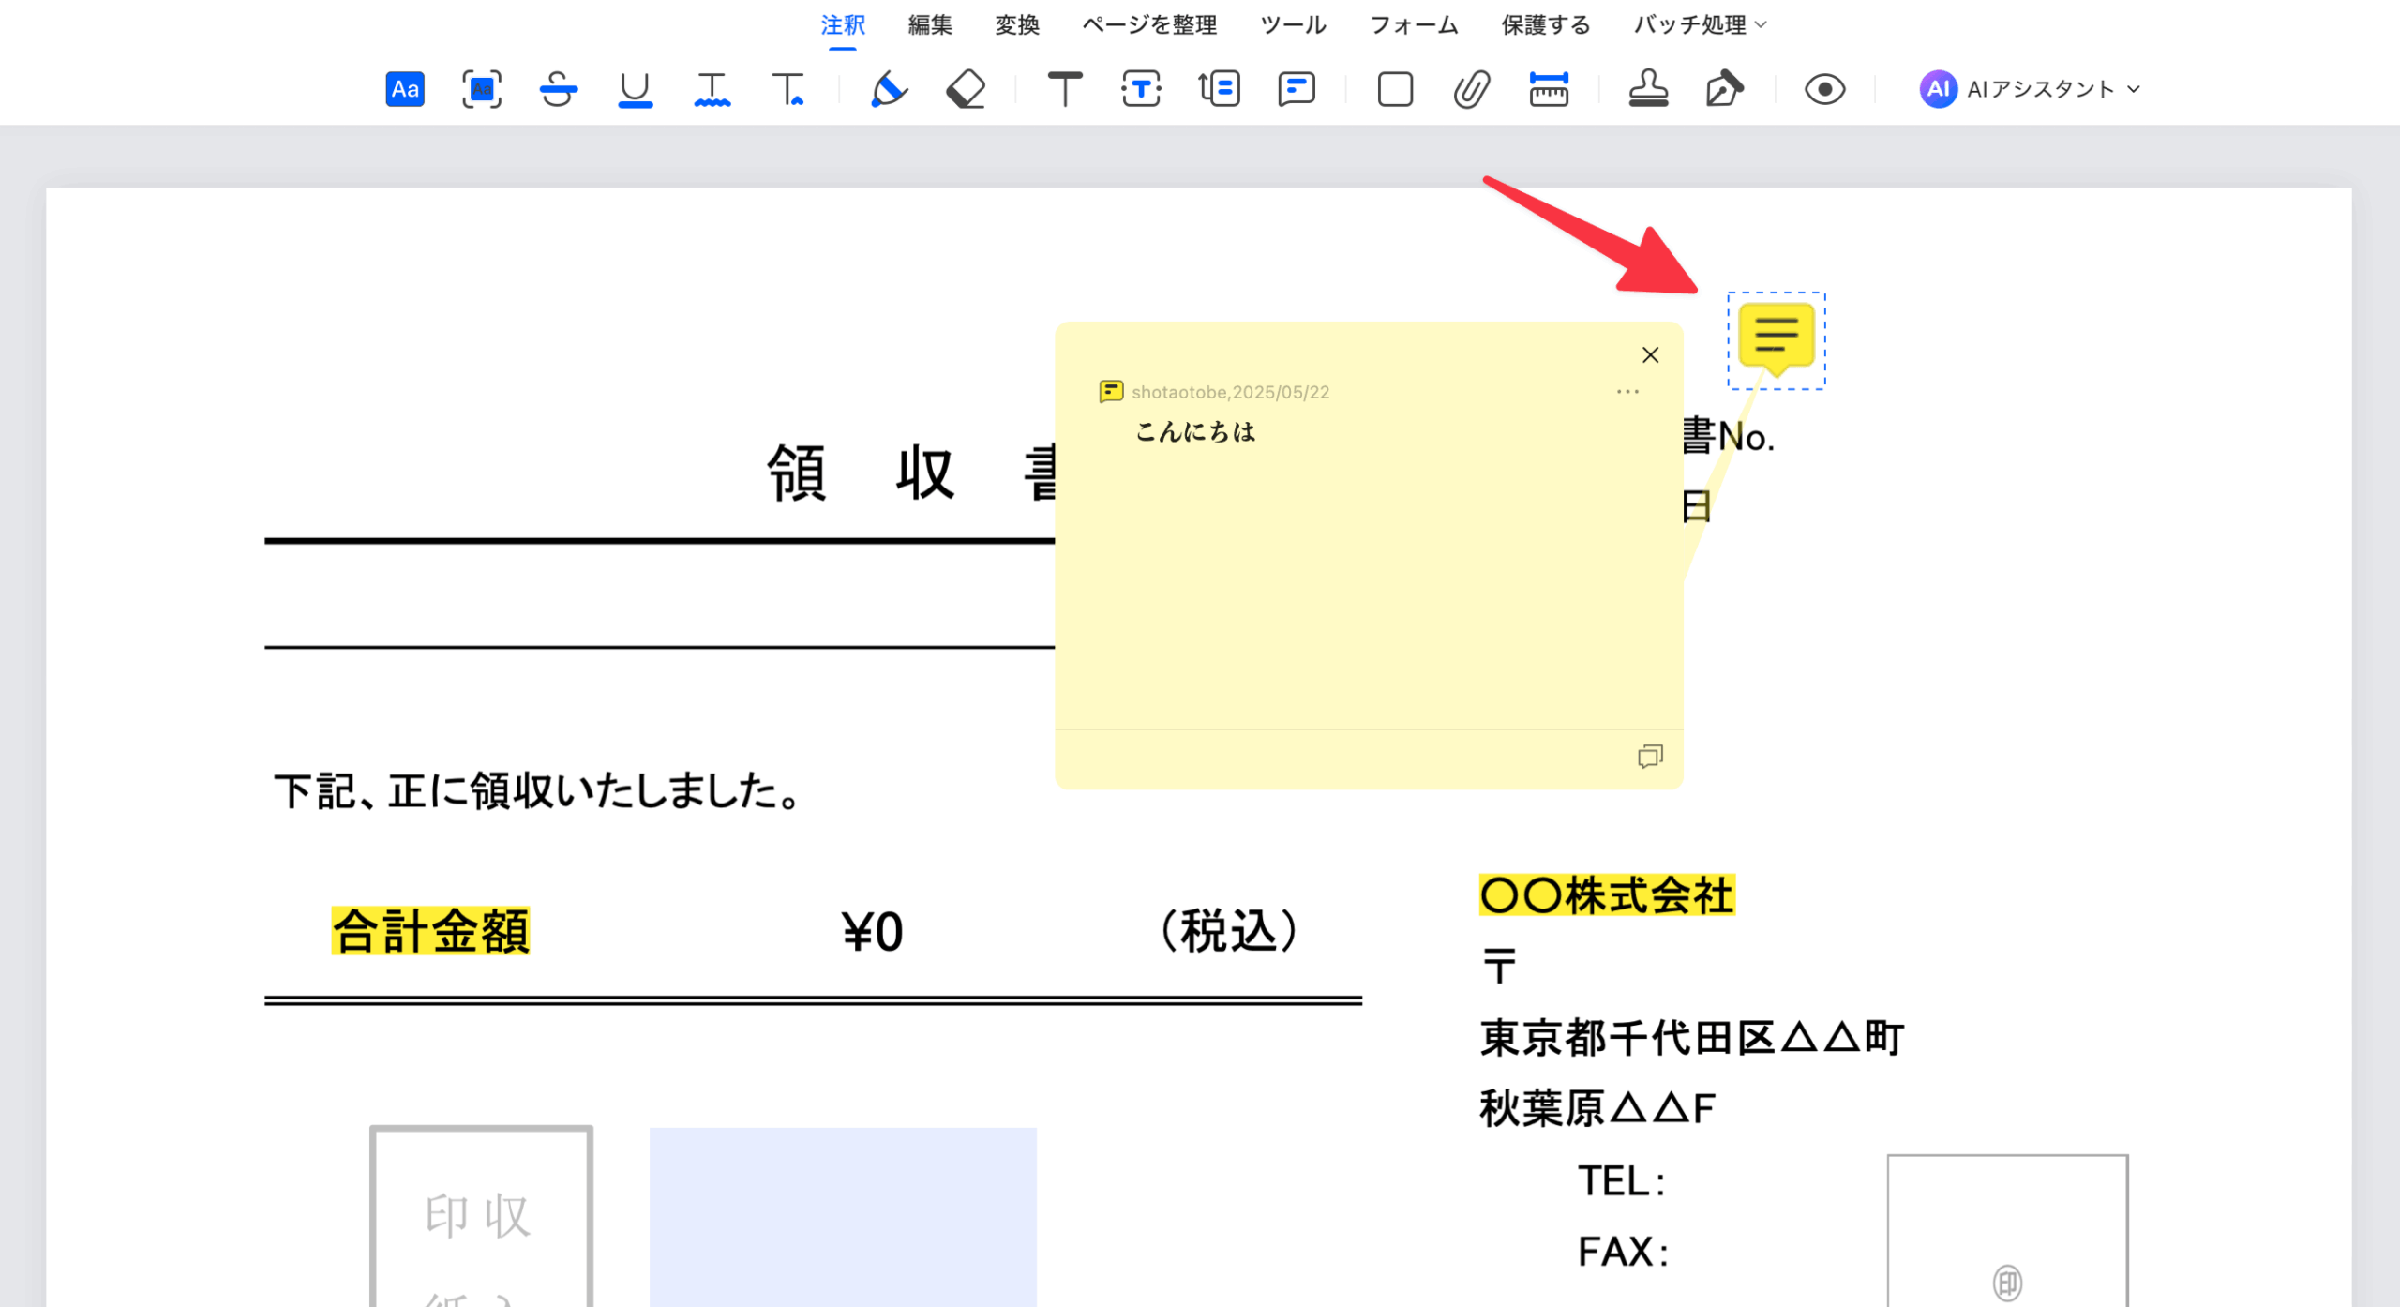The height and width of the screenshot is (1307, 2400).
Task: Close the yellow sticky note popup
Action: pos(1650,354)
